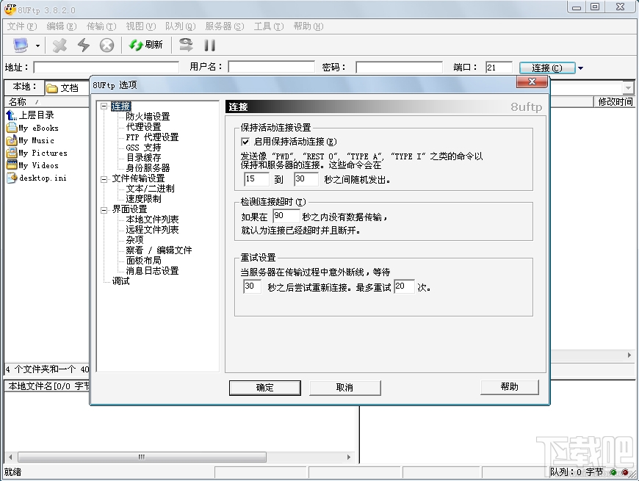Toggle 启用保持活动连接 checkbox
Image resolution: width=639 pixels, height=481 pixels.
tap(245, 142)
